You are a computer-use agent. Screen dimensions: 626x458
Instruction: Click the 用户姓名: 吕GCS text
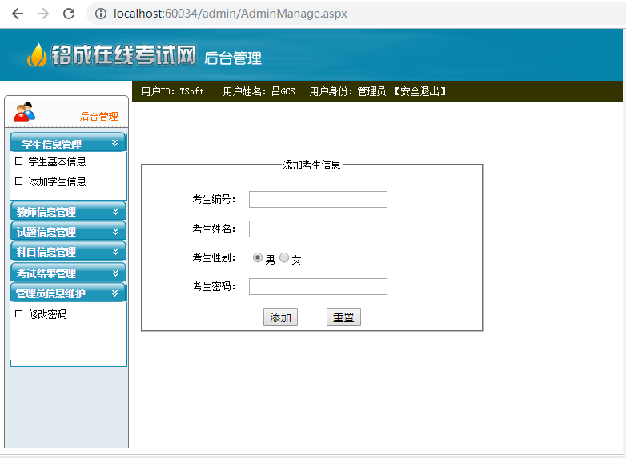(x=259, y=91)
